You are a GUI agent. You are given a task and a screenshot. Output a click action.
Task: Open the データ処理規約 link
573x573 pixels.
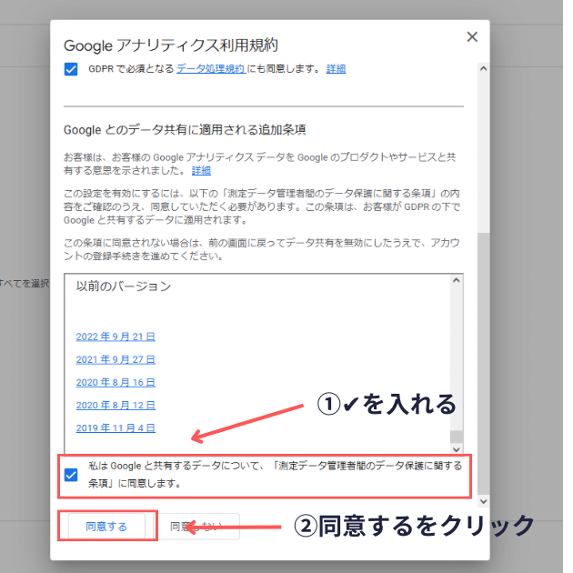pos(211,69)
